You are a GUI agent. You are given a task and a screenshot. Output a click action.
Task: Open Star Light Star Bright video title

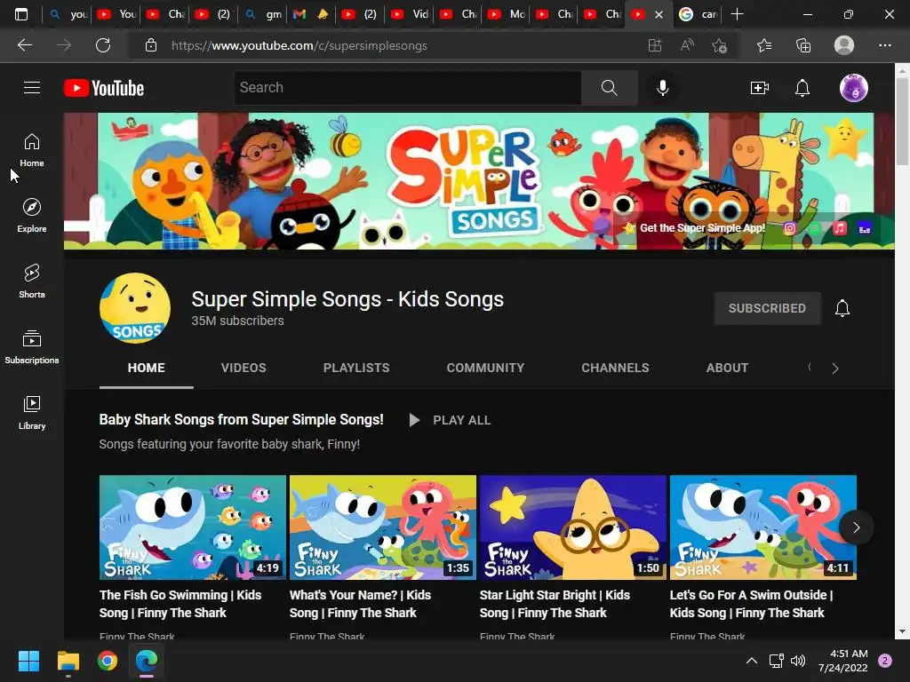(x=555, y=604)
